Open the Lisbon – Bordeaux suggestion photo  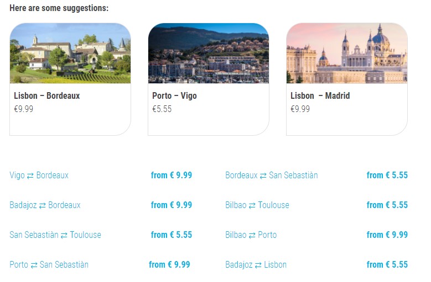click(x=70, y=53)
